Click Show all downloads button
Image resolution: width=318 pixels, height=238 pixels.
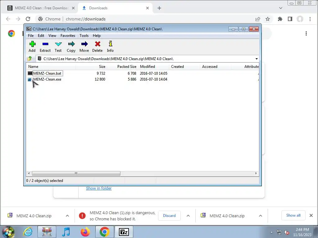[x=293, y=215]
